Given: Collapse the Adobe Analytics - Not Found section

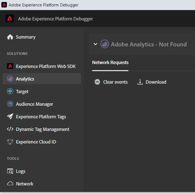Looking at the screenshot, I should [95, 44].
